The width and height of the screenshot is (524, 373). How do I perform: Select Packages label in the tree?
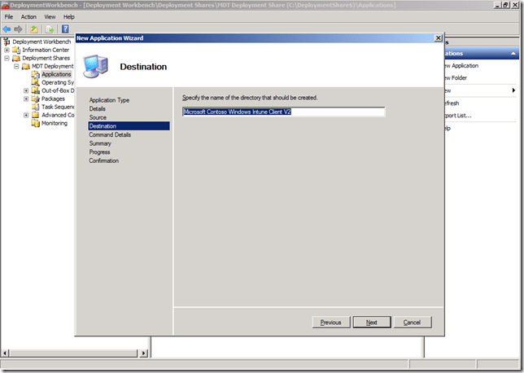[x=53, y=99]
